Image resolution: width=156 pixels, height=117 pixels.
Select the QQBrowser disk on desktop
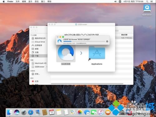click(x=147, y=8)
